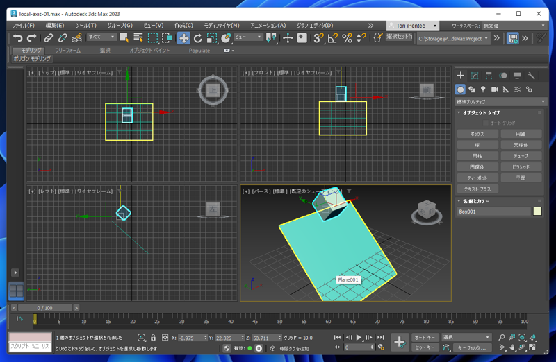Select the Cameras category icon
Viewport: 556px width, 362px height.
[x=494, y=89]
